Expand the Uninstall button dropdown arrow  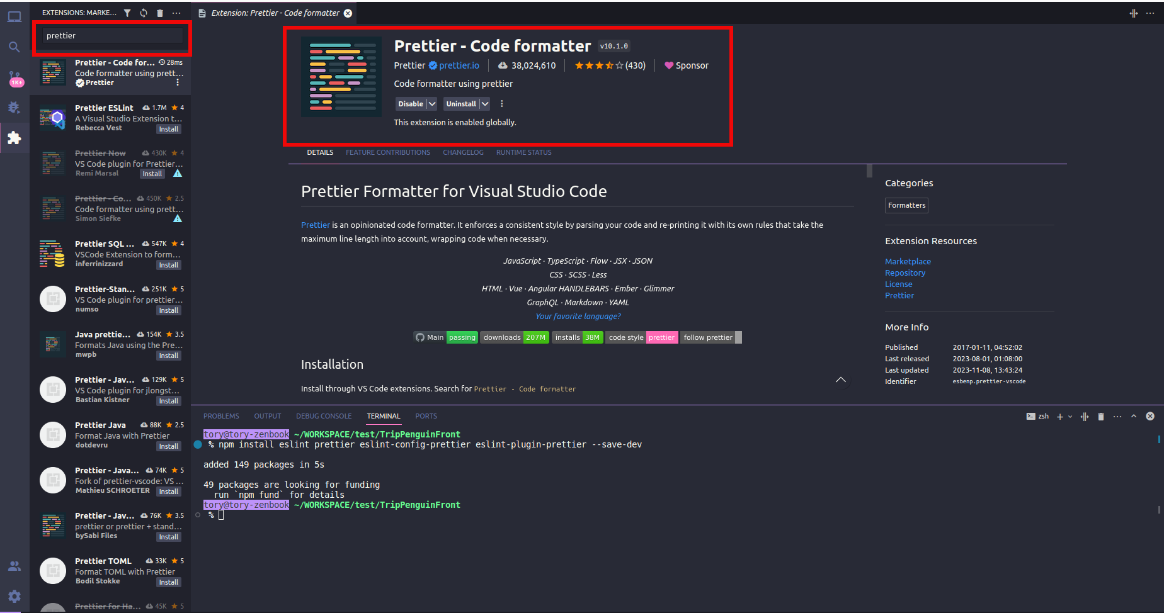coord(485,104)
